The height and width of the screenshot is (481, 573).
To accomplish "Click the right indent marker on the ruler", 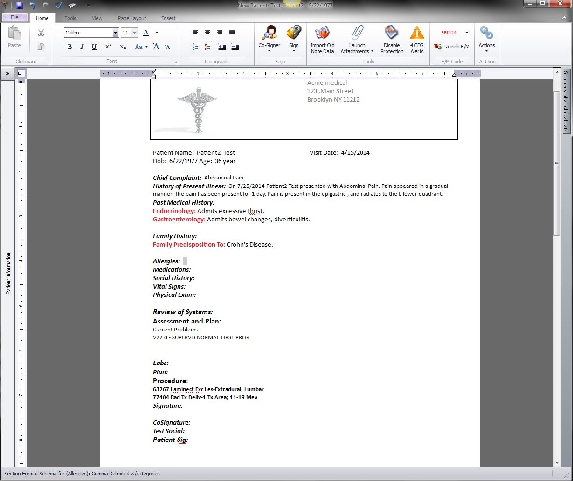I will [x=454, y=75].
